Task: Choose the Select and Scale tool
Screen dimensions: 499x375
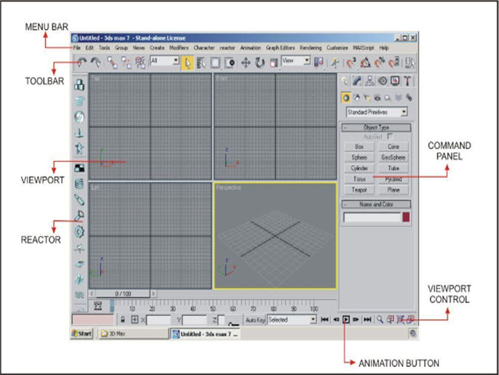Action: tap(274, 62)
